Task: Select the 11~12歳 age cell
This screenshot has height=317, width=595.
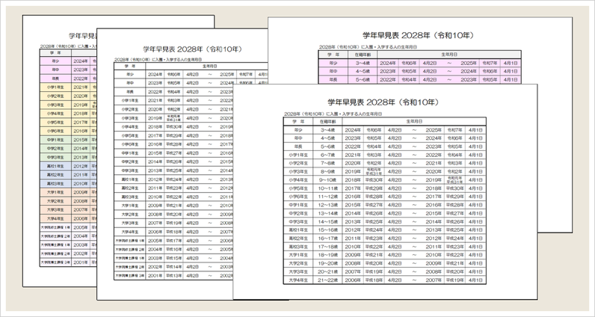Action: pyautogui.click(x=327, y=197)
